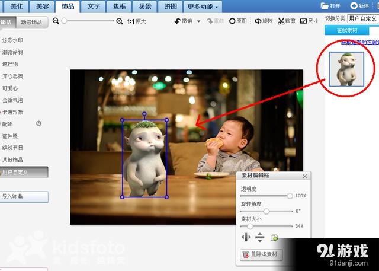Adjust the 透明度 slider handle
The width and height of the screenshot is (379, 271).
(x=290, y=196)
